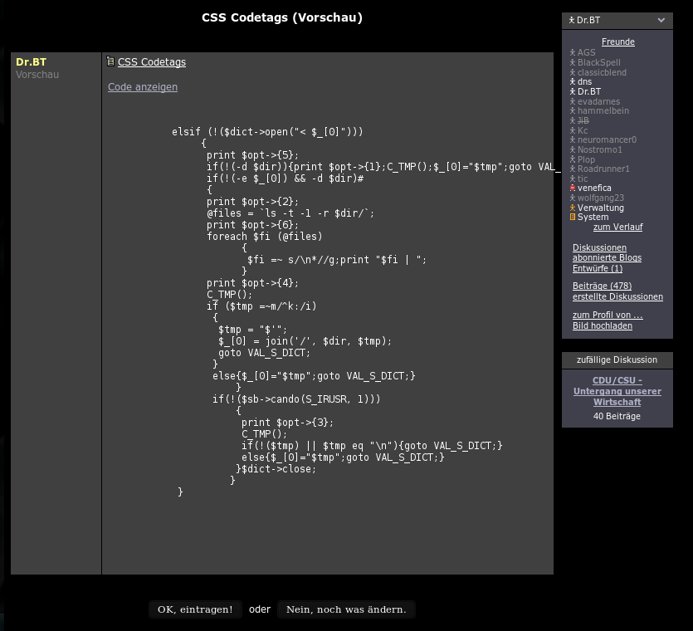The height and width of the screenshot is (631, 693).
Task: Open Entwürfe (1)
Action: (x=597, y=268)
